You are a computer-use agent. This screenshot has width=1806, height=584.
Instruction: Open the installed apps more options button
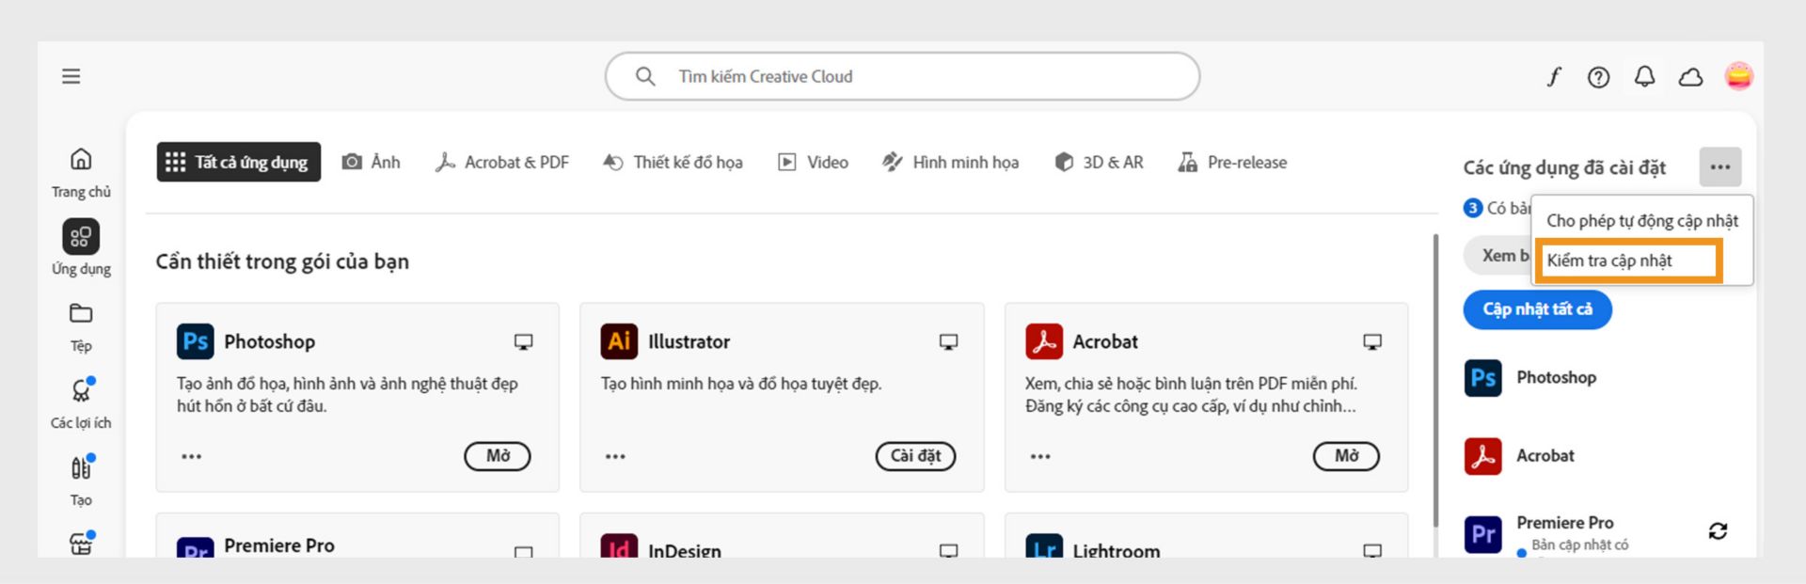coord(1720,167)
